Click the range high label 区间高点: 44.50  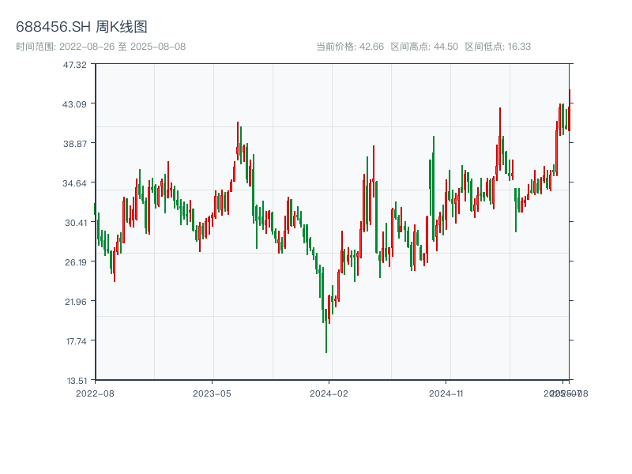[x=424, y=47]
